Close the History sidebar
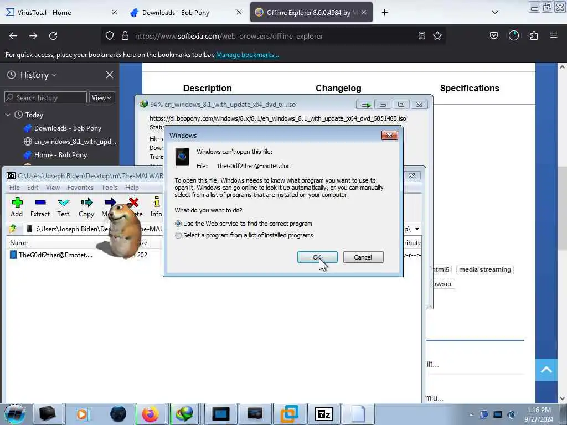 pos(110,75)
